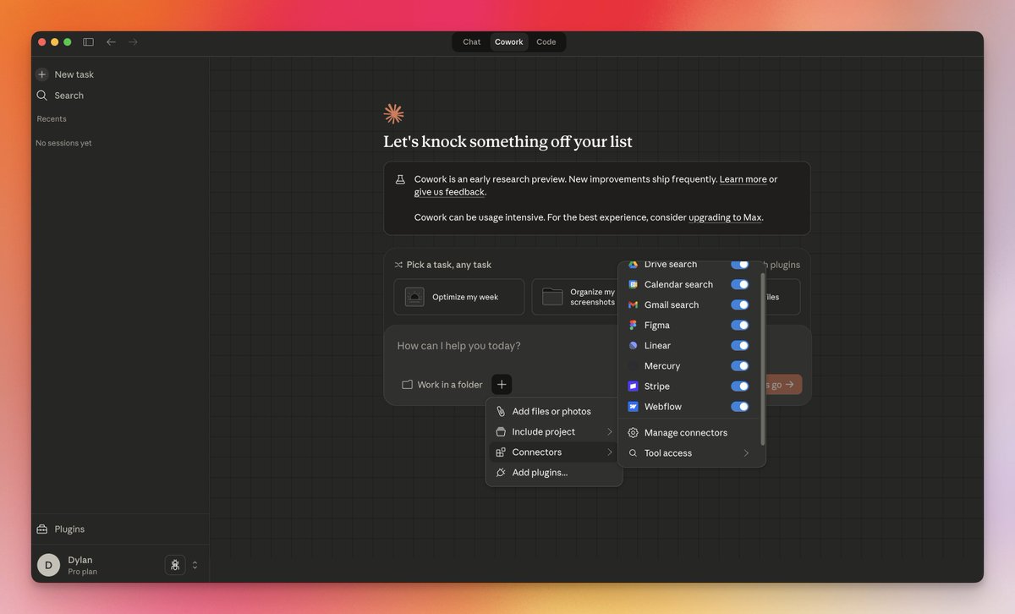Click the paperclip Add files icon
The width and height of the screenshot is (1015, 614).
tap(501, 412)
